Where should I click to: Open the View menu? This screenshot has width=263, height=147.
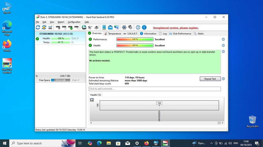tap(52, 22)
